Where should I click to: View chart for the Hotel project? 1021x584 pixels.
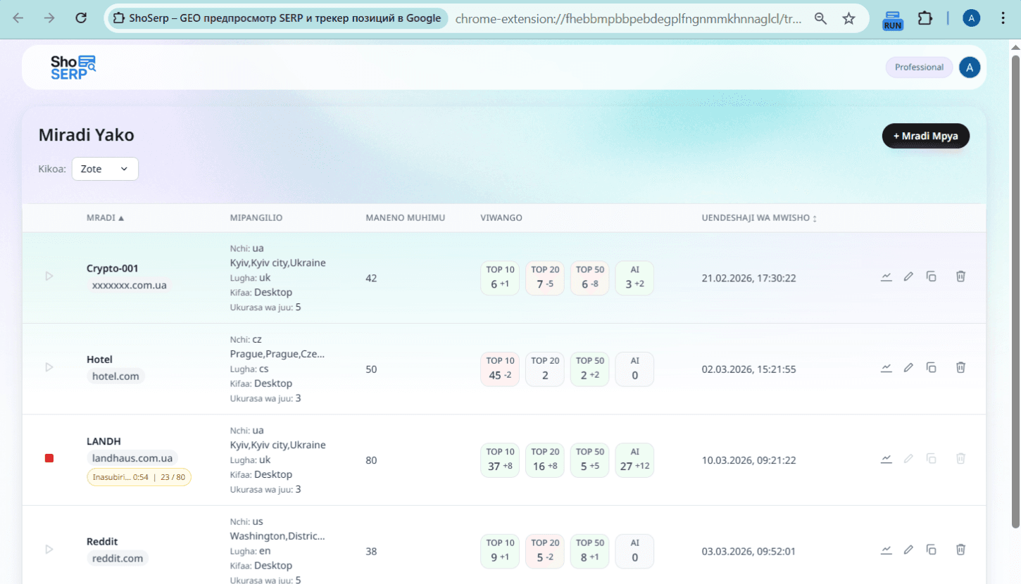pos(887,367)
